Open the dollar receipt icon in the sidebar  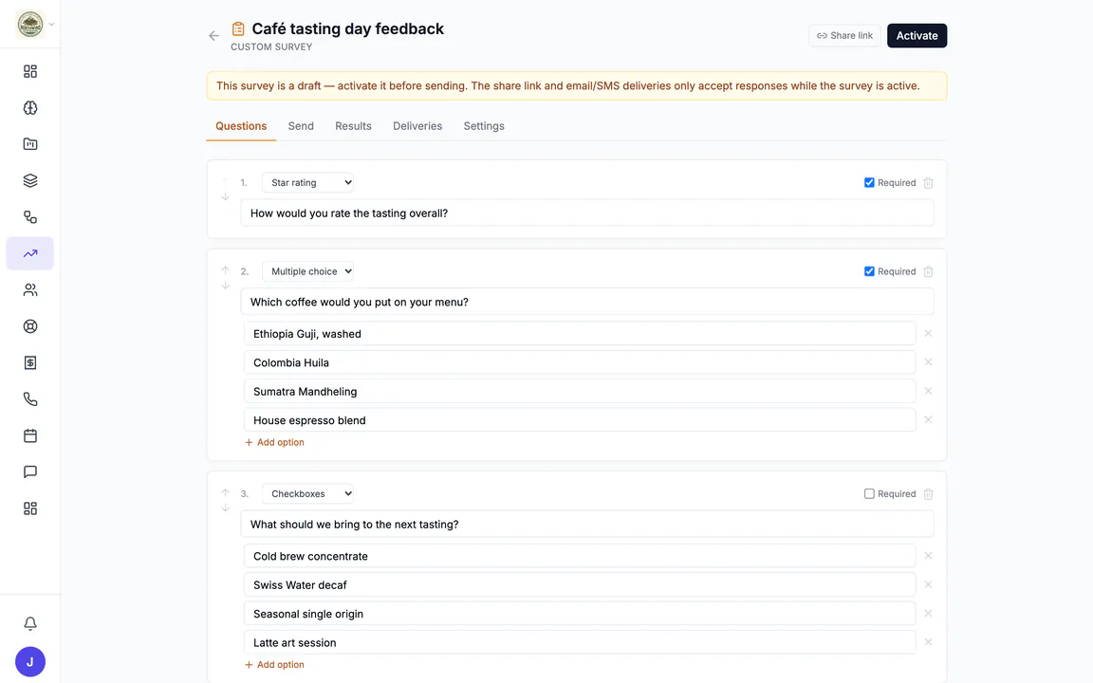coord(30,362)
